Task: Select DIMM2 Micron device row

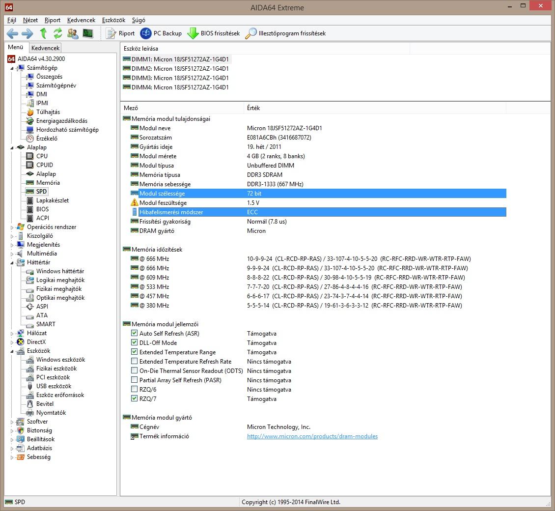Action: point(176,69)
